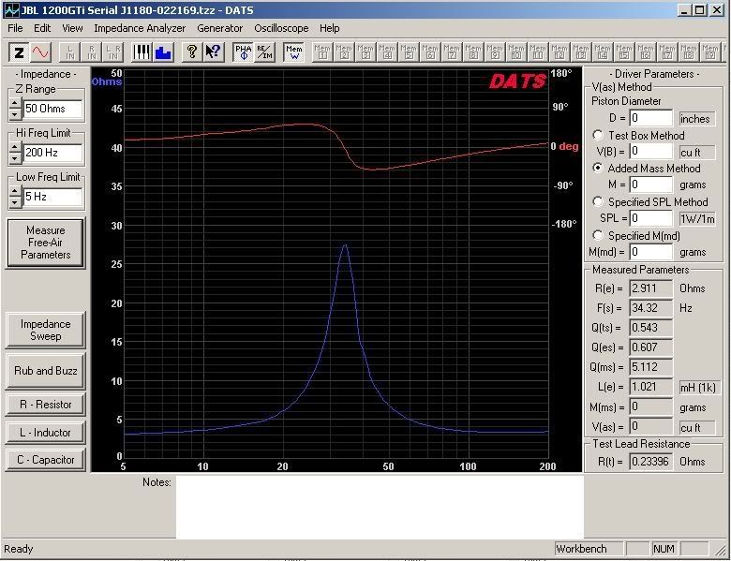The width and height of the screenshot is (731, 561).
Task: Click the blue spectrum histogram icon
Action: 163,52
